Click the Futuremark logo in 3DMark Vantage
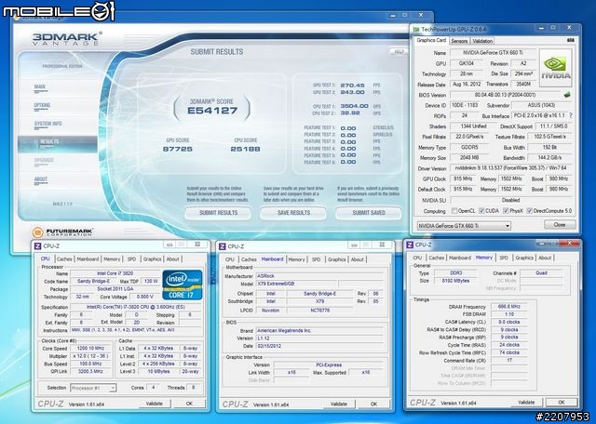The image size is (596, 424). tap(63, 232)
